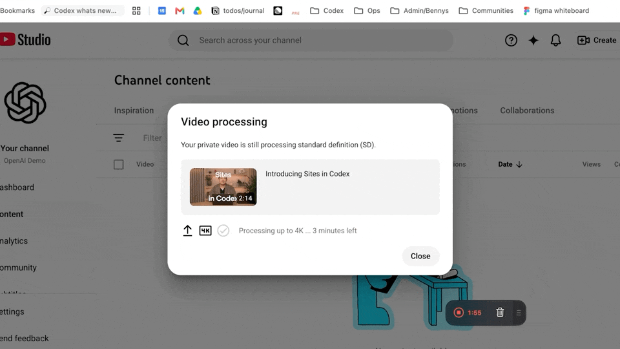Open the apps grid icon in bookmarks bar
Image resolution: width=620 pixels, height=349 pixels.
click(136, 11)
